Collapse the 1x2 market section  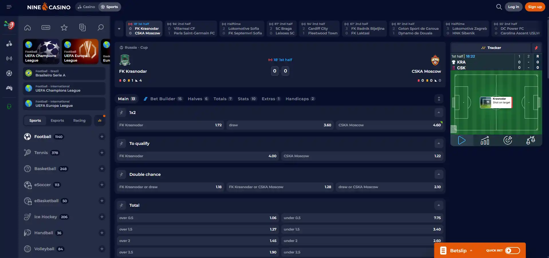pos(439,113)
